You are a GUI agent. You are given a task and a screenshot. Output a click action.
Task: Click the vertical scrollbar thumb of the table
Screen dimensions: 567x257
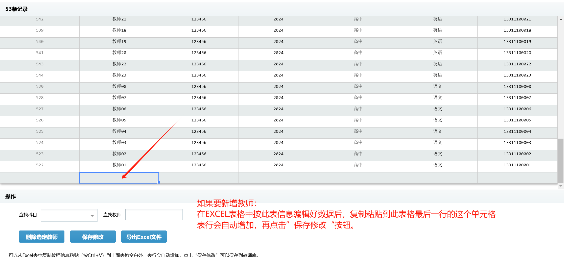[x=561, y=160]
